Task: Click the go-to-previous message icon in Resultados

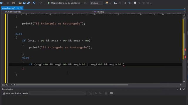Action: (x=96, y=93)
